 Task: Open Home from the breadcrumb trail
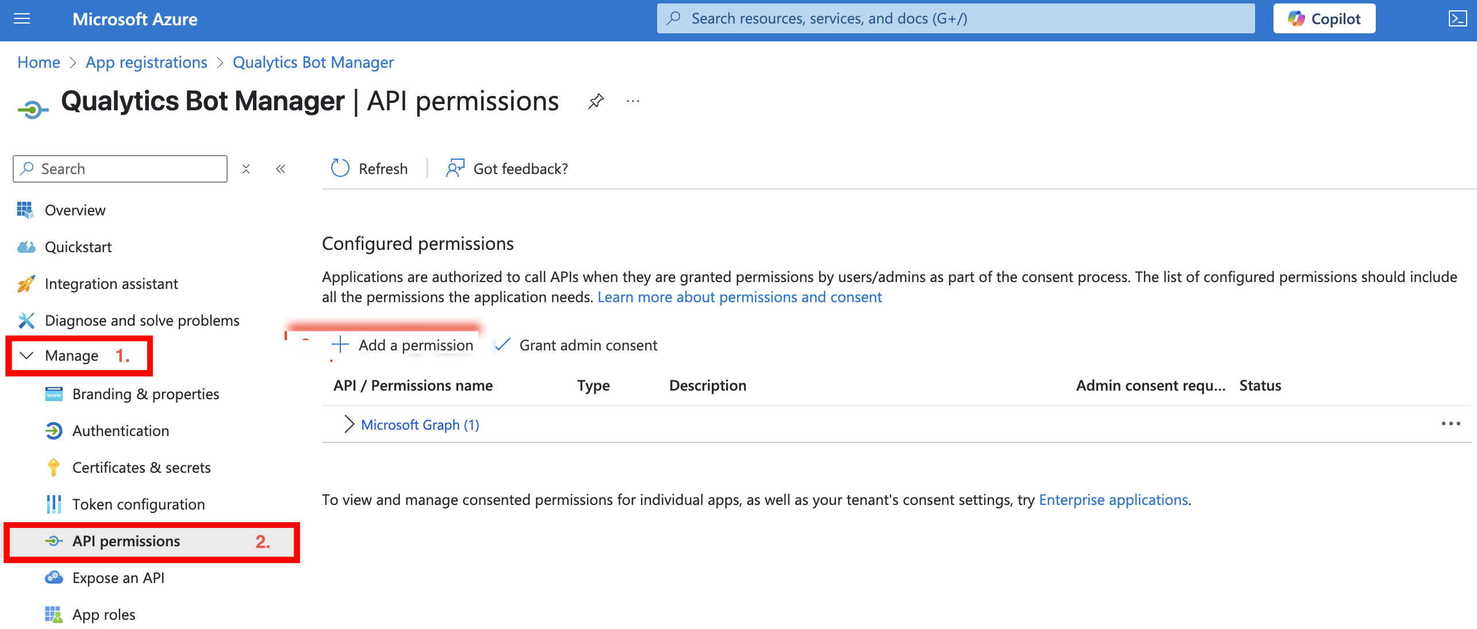pos(38,62)
